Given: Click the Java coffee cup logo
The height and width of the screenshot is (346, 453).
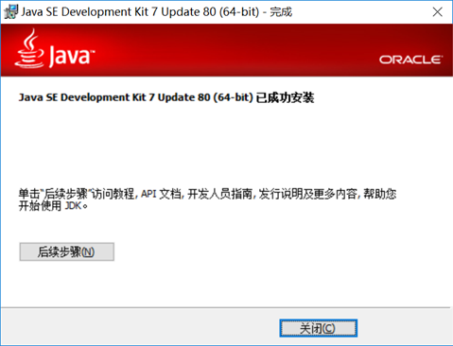Looking at the screenshot, I should tap(29, 48).
